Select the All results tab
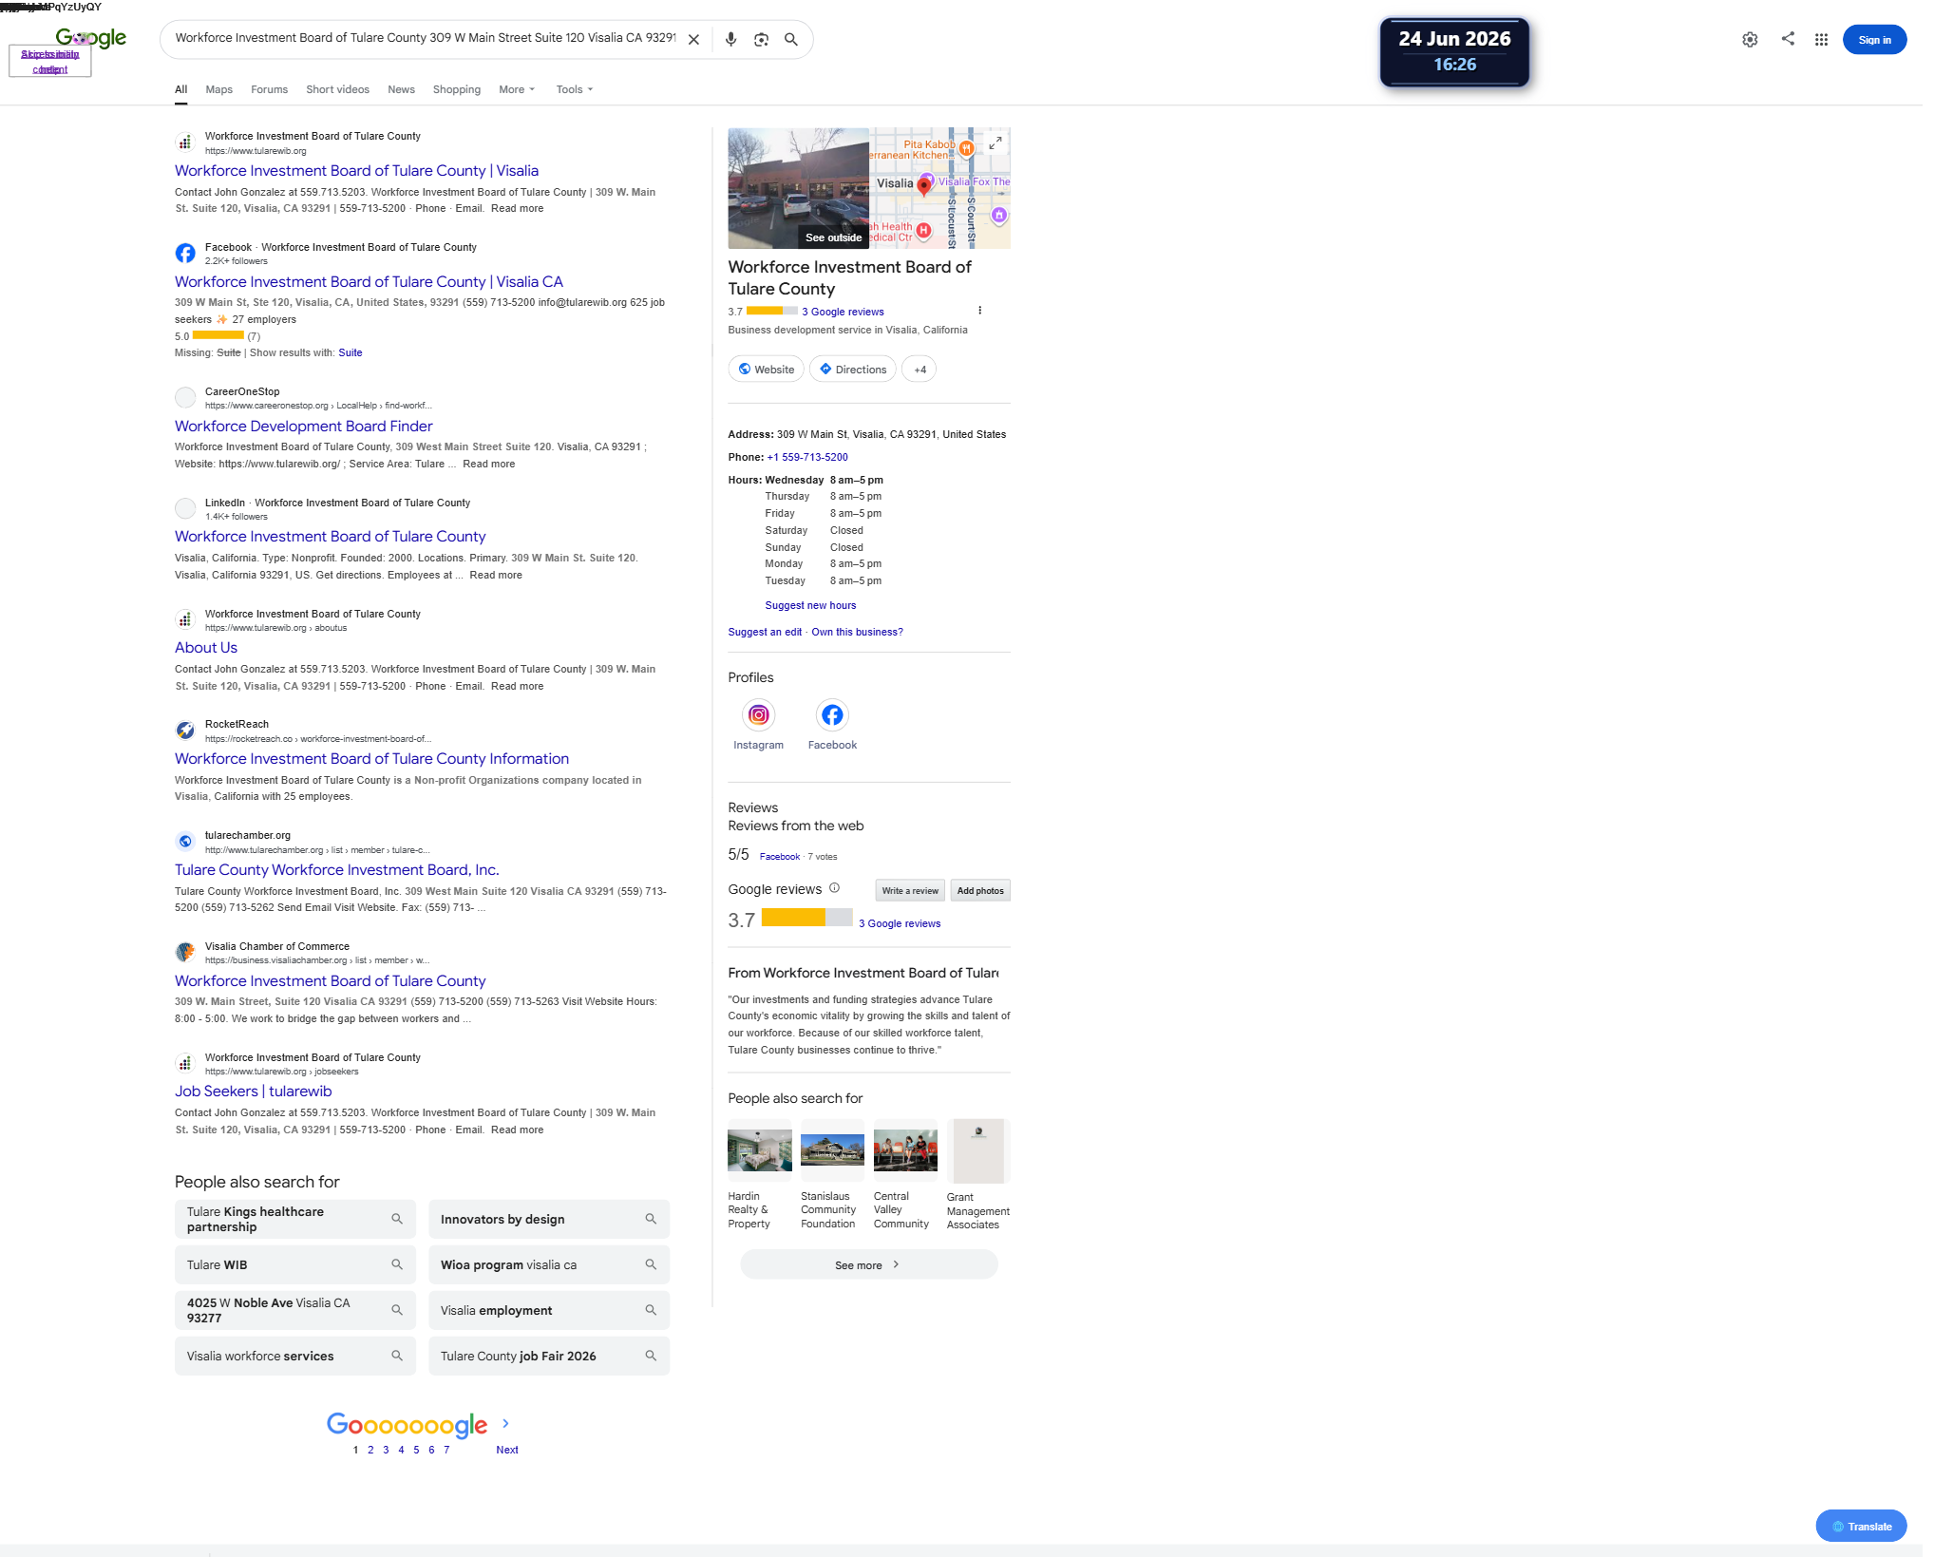 180,89
